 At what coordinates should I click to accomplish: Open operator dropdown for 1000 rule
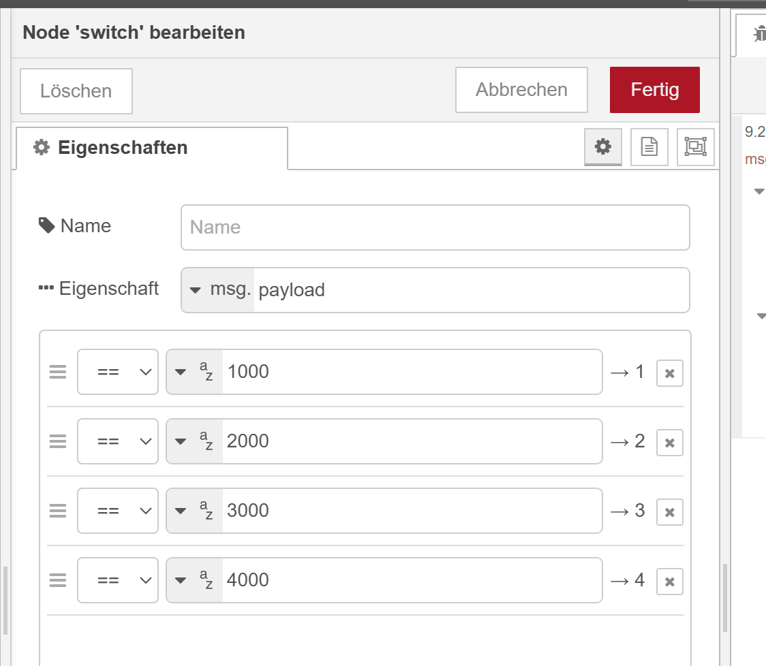pyautogui.click(x=118, y=372)
